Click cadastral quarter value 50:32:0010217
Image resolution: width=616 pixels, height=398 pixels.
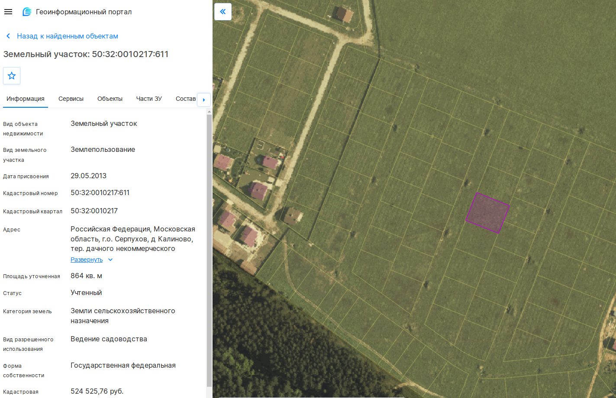94,211
